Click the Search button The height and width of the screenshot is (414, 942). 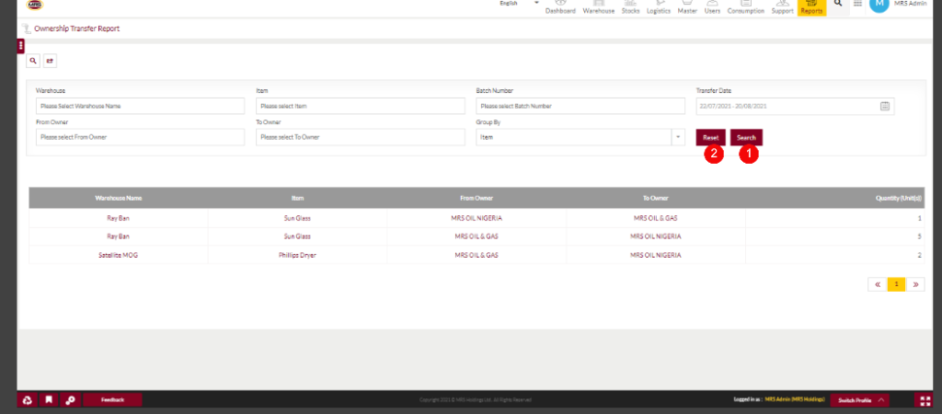[747, 138]
